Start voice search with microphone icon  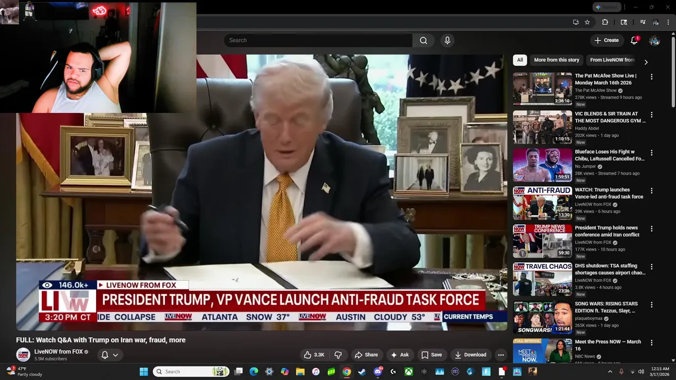click(x=447, y=41)
